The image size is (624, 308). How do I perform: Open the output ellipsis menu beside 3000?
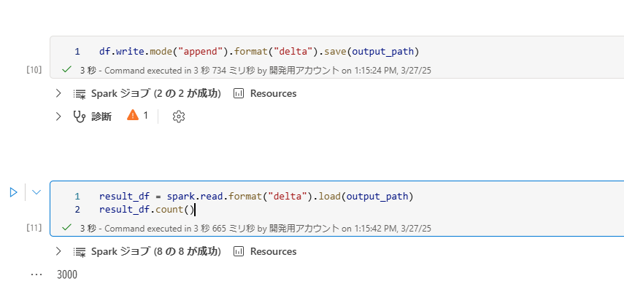[36, 275]
